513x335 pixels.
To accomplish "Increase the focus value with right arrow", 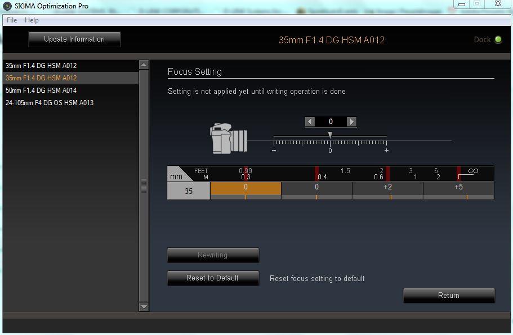I will tap(352, 122).
